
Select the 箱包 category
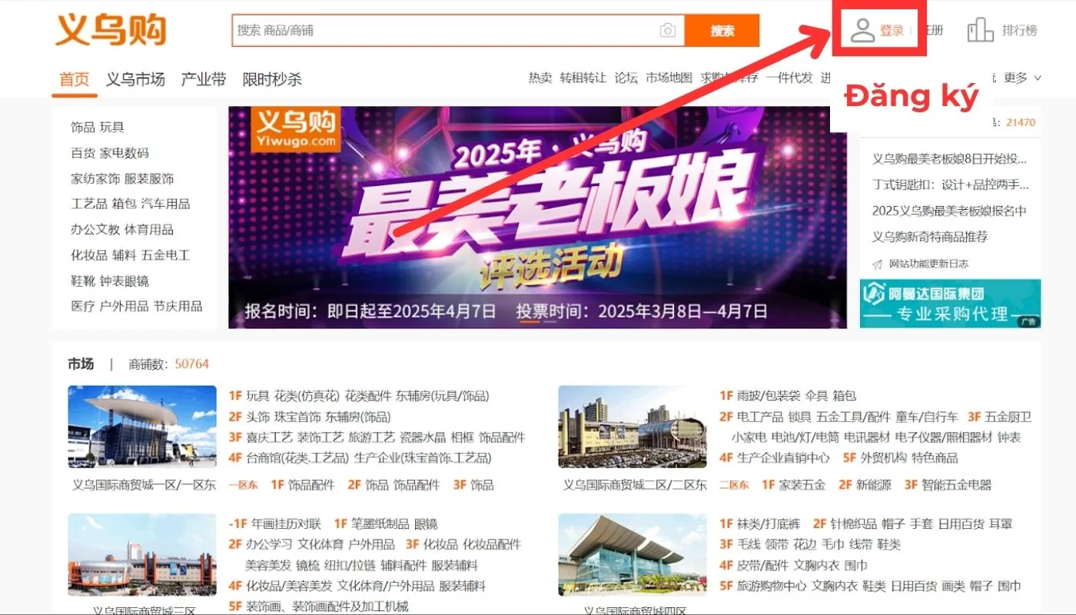pyautogui.click(x=124, y=204)
